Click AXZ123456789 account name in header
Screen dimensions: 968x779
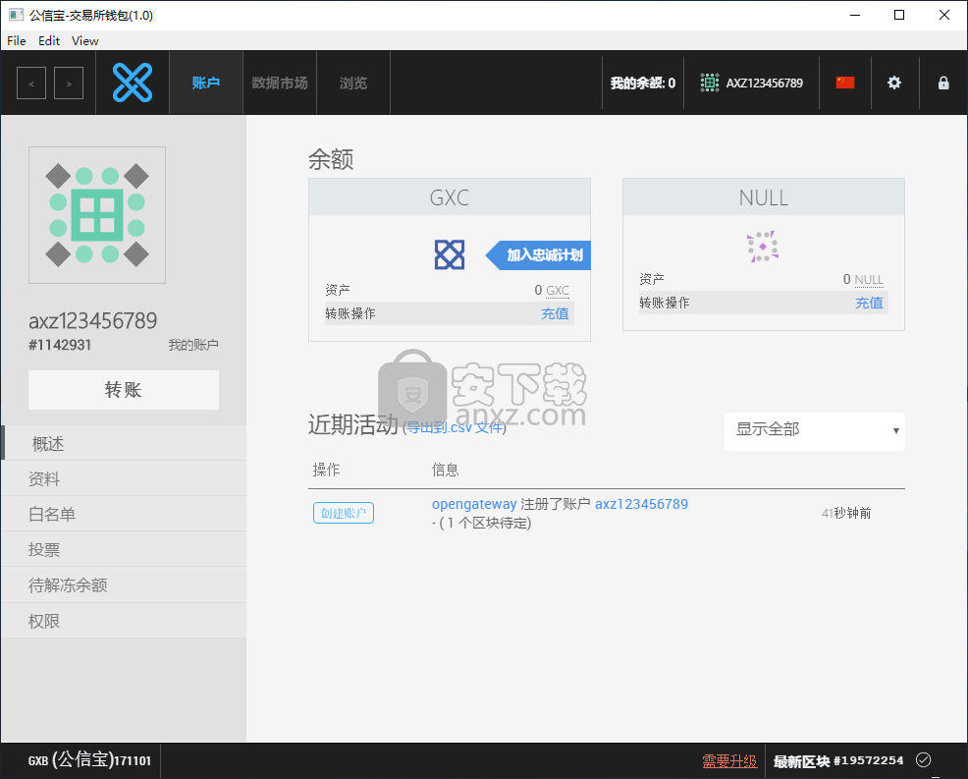click(764, 83)
